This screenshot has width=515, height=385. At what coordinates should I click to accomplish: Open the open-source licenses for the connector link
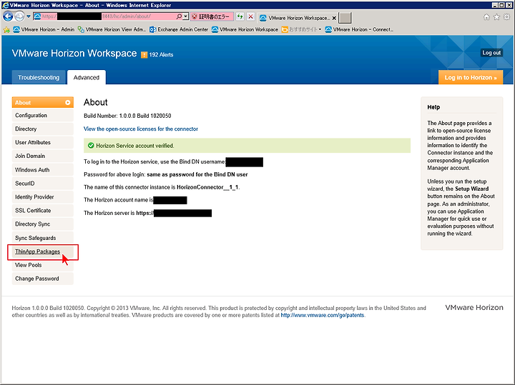[141, 129]
